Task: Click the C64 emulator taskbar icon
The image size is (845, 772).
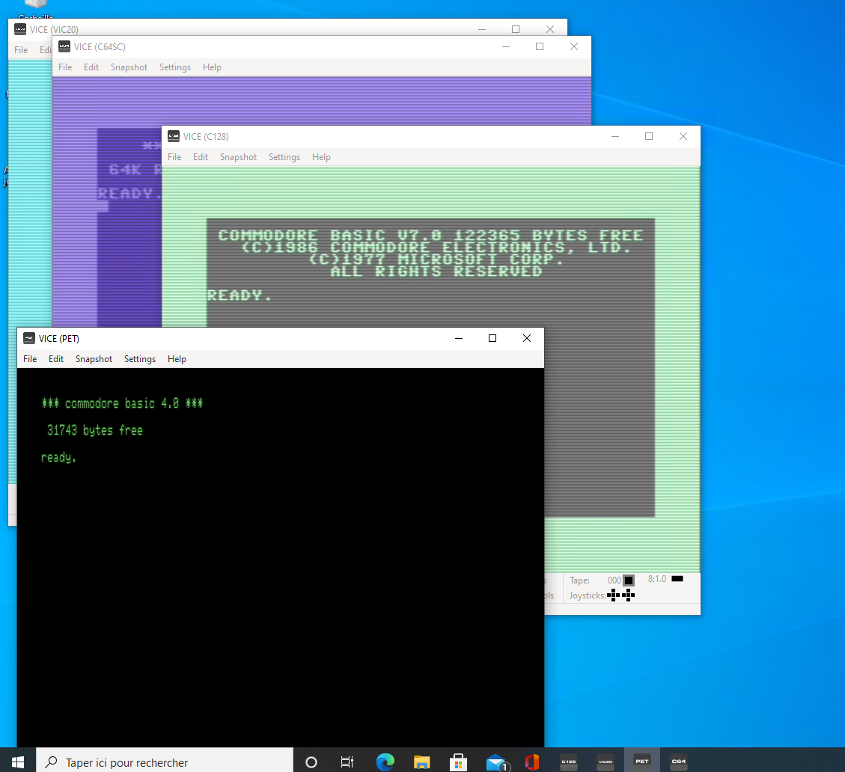Action: coord(679,762)
